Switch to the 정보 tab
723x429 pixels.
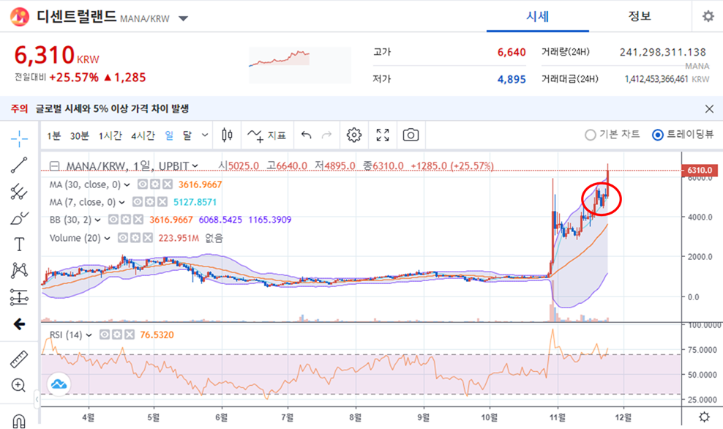tap(640, 17)
